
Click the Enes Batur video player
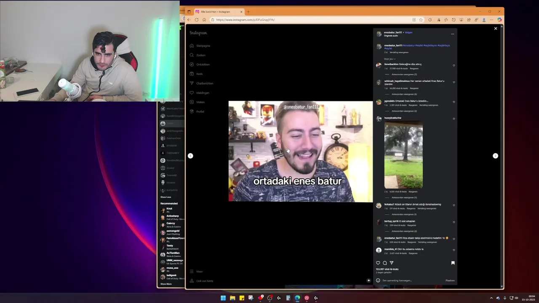pyautogui.click(x=300, y=151)
